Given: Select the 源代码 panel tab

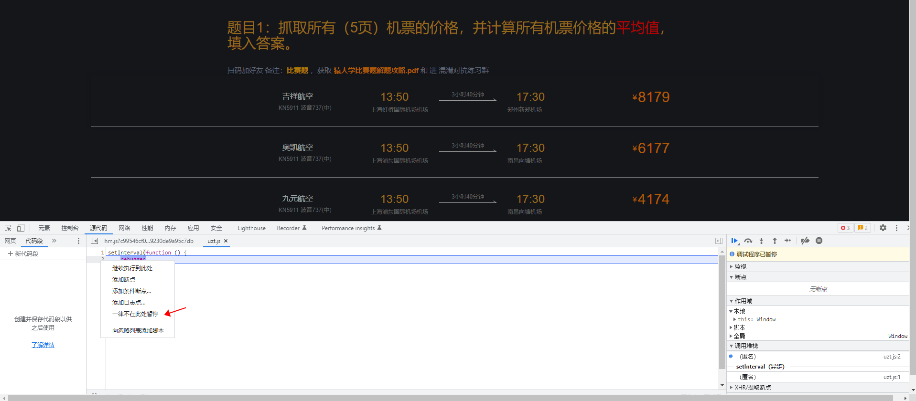Looking at the screenshot, I should (98, 228).
